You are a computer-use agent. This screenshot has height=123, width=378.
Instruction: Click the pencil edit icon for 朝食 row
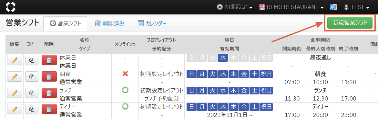pos(15,77)
